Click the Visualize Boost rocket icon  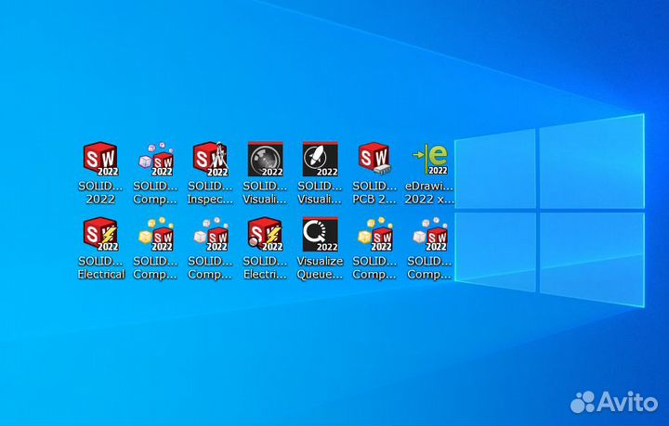point(320,160)
